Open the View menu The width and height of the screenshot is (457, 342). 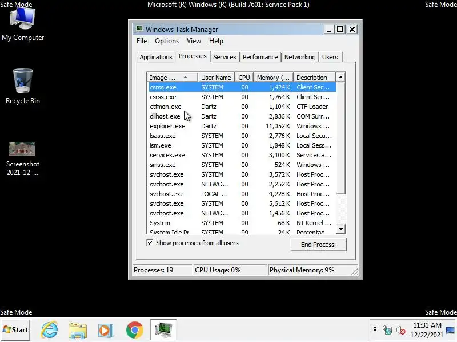194,41
